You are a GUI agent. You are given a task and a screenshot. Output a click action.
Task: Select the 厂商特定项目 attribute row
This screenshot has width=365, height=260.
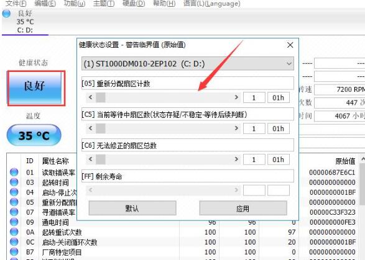coord(183,252)
